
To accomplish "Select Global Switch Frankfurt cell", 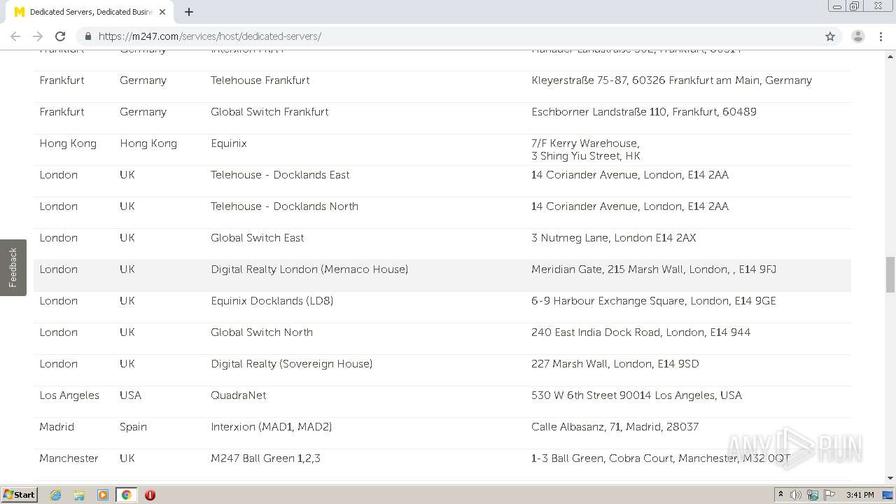I will [x=269, y=112].
